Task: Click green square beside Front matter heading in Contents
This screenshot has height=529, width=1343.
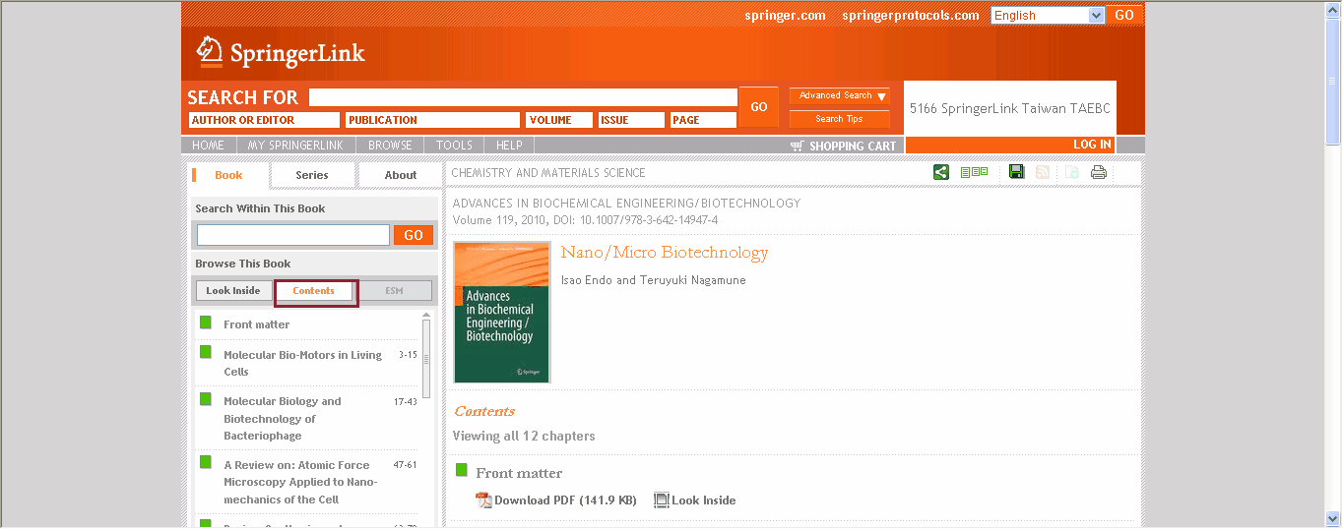Action: click(461, 470)
